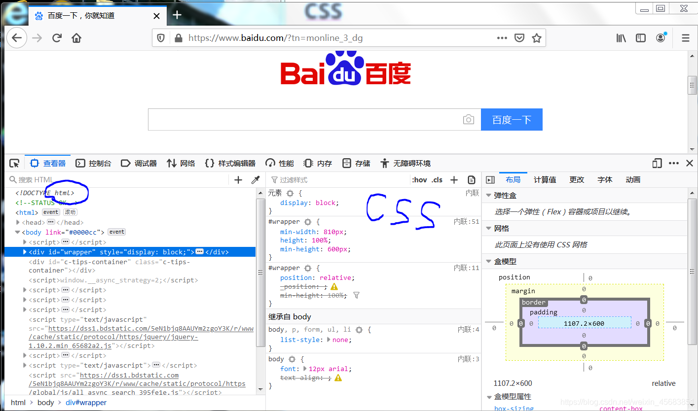Expand the head element node

coord(18,223)
